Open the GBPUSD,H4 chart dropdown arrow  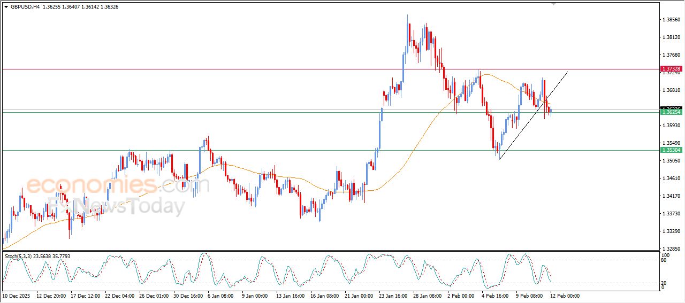click(x=6, y=7)
